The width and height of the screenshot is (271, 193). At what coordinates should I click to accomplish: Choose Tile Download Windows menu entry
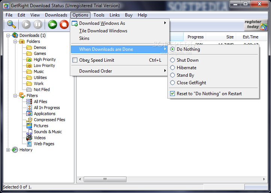[x=120, y=31]
